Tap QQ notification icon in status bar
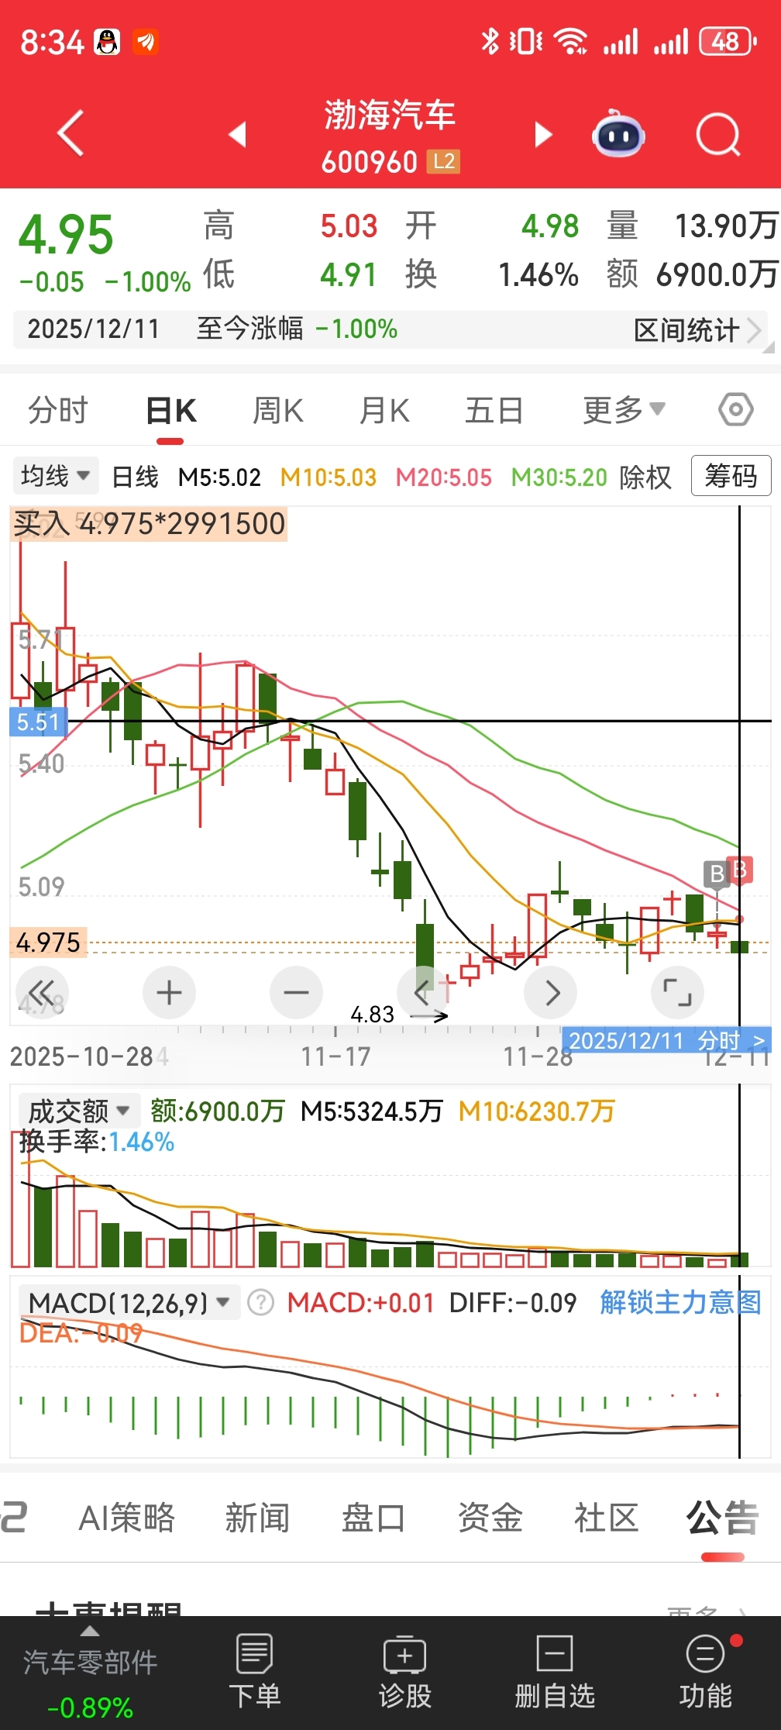781x1730 pixels. click(x=107, y=41)
